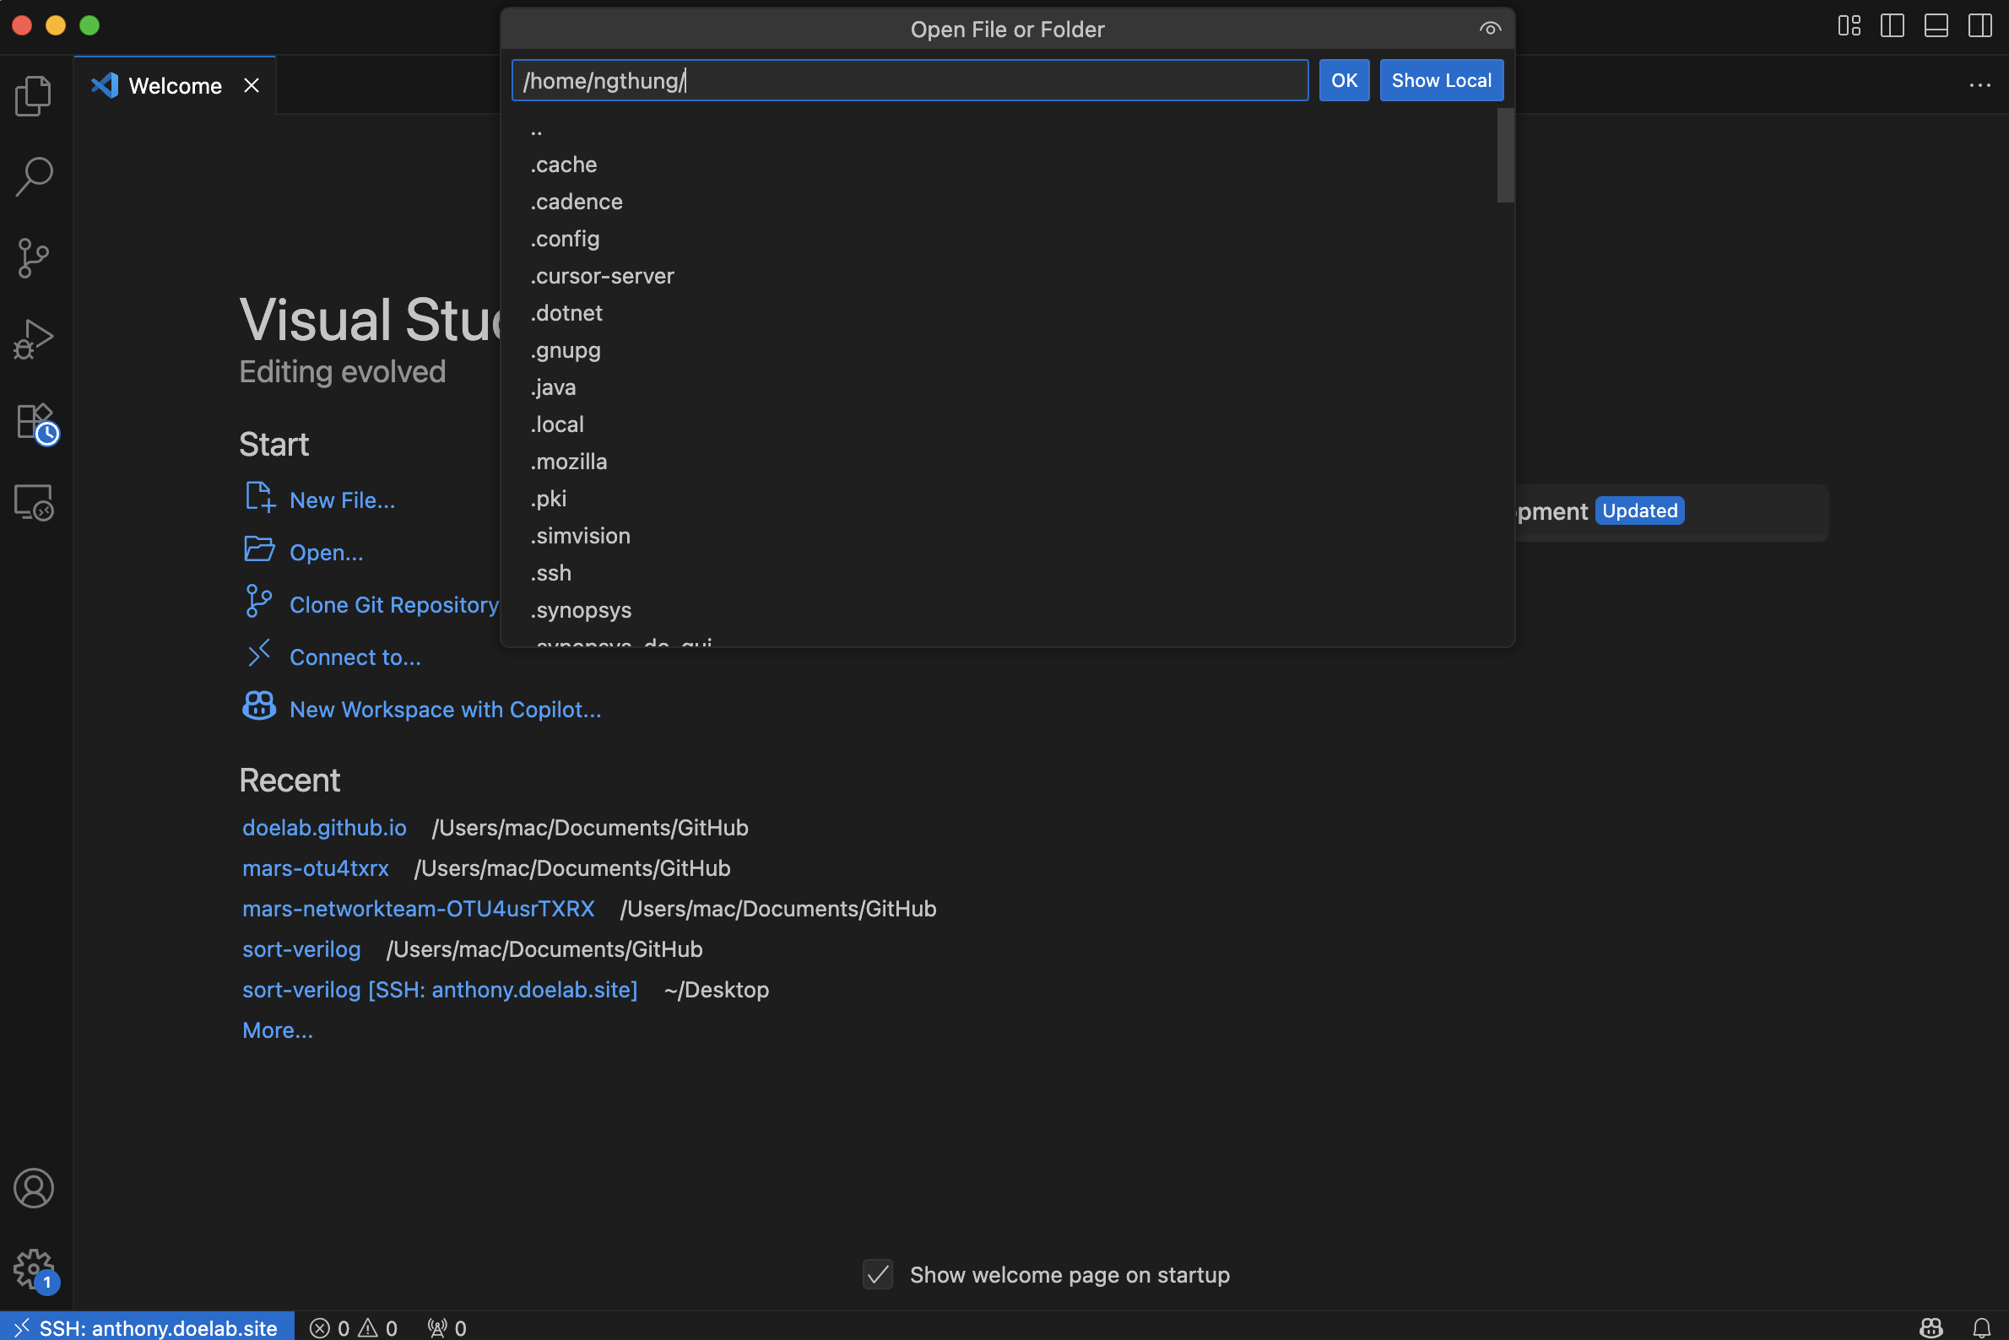Click the Customize Layout icon
The width and height of the screenshot is (2009, 1340).
[x=1849, y=25]
